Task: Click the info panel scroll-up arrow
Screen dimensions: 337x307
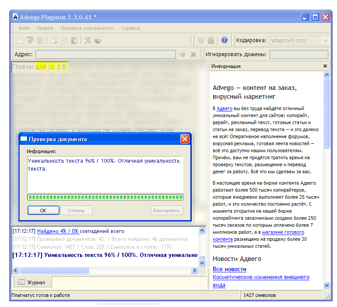Action: pos(326,75)
